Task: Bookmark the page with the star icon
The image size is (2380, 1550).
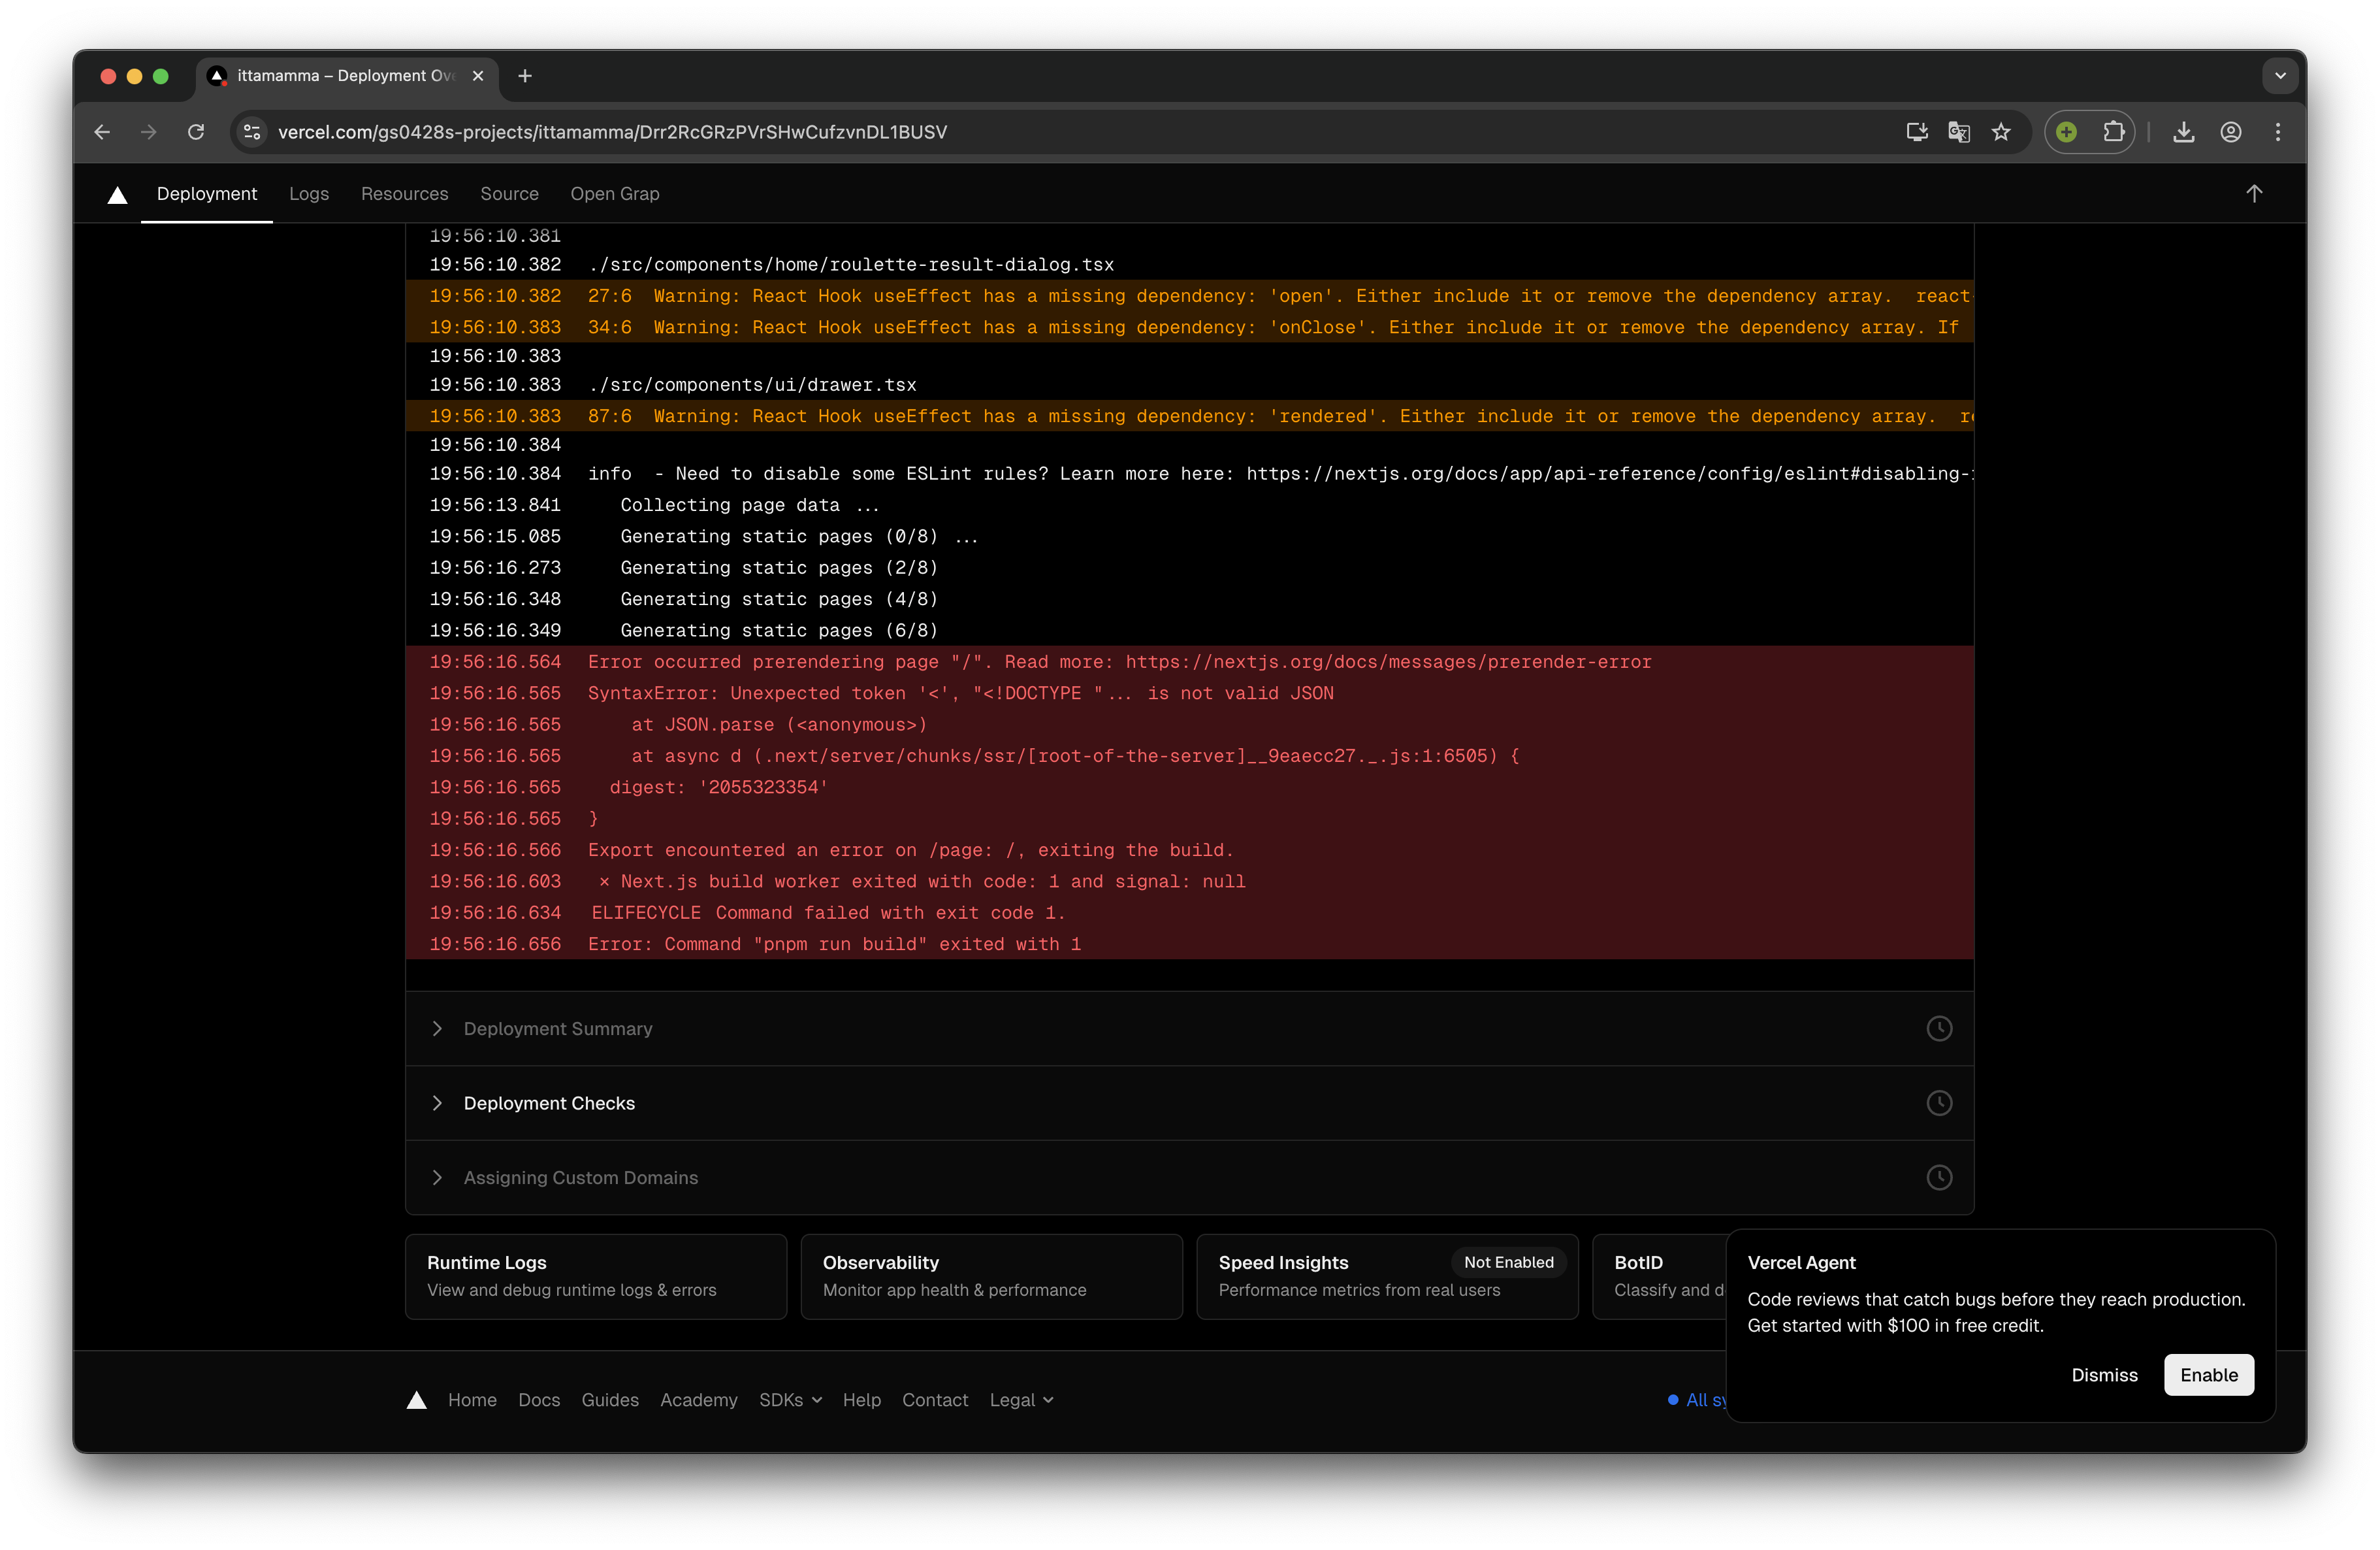Action: pos(2001,132)
